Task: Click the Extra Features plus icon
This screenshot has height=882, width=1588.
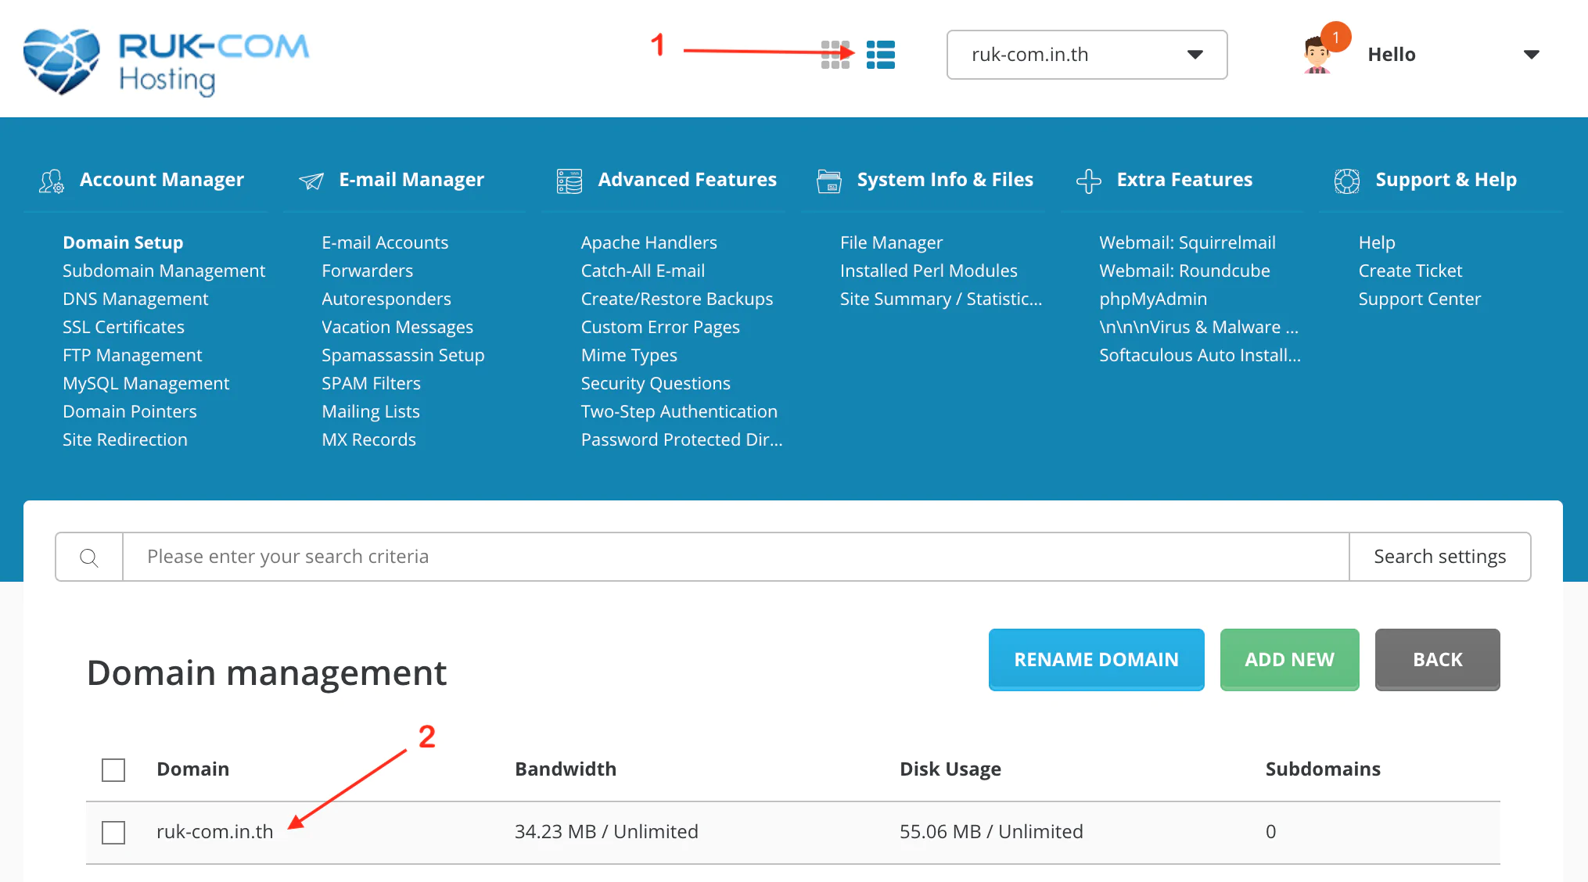Action: tap(1088, 181)
